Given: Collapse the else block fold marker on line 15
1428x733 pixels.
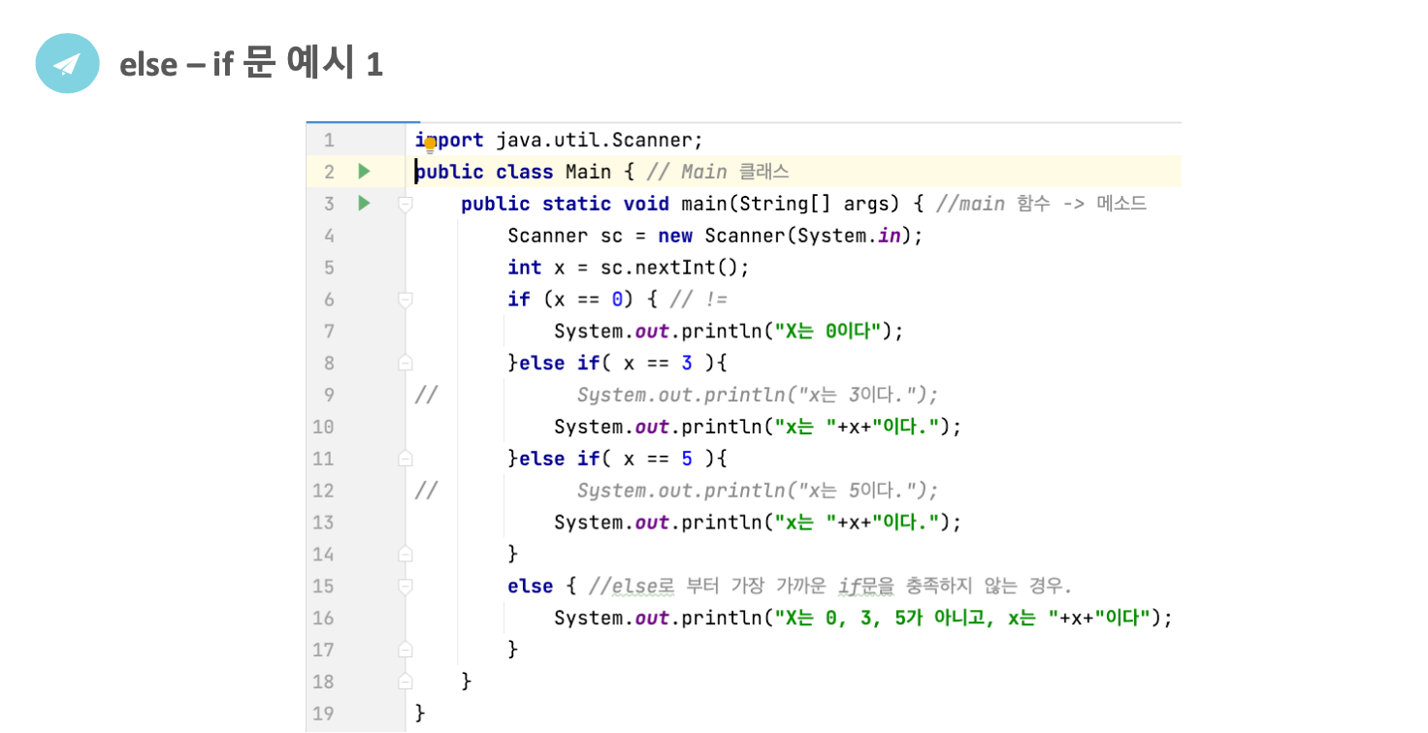Looking at the screenshot, I should (x=406, y=586).
